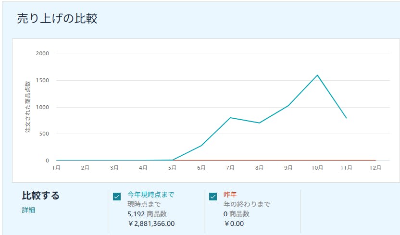Click the July data point on teal line
400x235 pixels.
(x=230, y=118)
